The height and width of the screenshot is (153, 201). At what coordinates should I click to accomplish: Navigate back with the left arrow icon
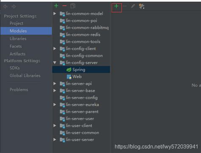(x=6, y=6)
